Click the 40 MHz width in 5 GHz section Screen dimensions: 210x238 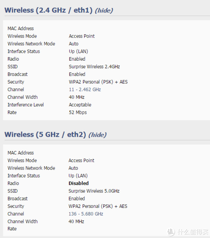pos(76,222)
